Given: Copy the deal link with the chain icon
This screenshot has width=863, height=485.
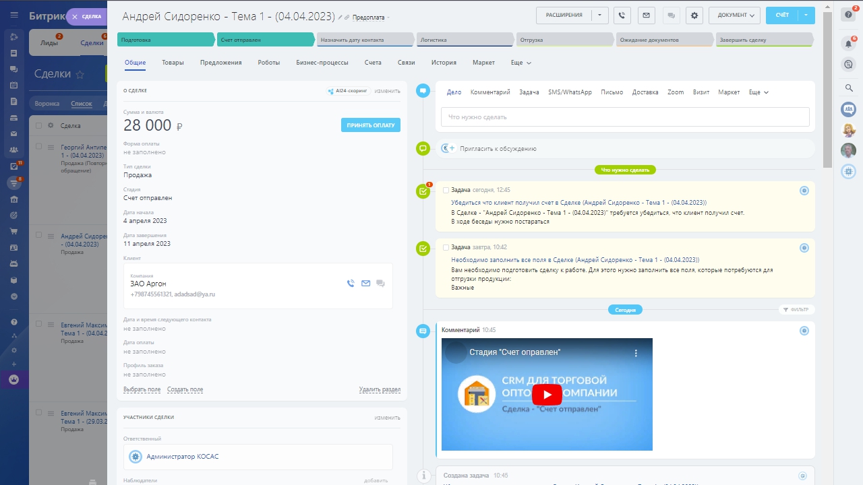Looking at the screenshot, I should 347,17.
